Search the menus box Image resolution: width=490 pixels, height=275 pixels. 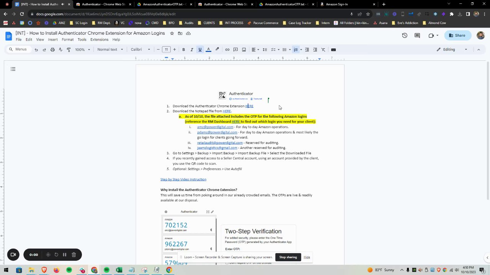[18, 49]
